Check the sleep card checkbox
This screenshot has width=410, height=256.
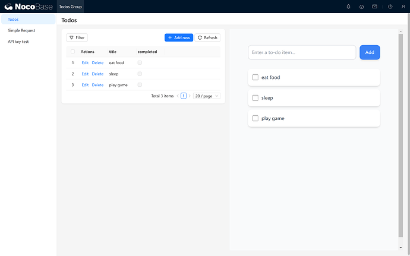point(255,98)
